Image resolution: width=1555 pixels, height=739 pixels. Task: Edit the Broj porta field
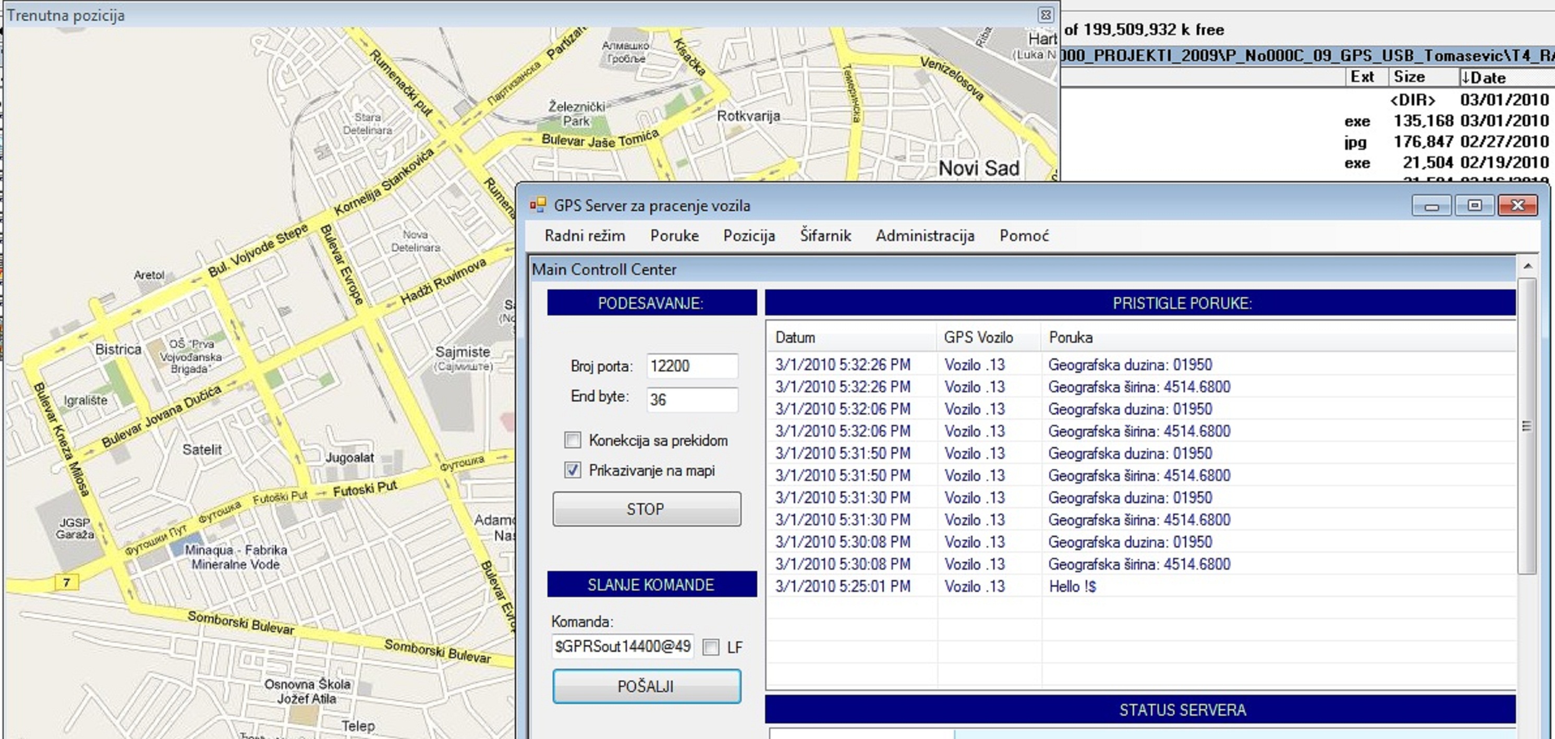[x=692, y=366]
